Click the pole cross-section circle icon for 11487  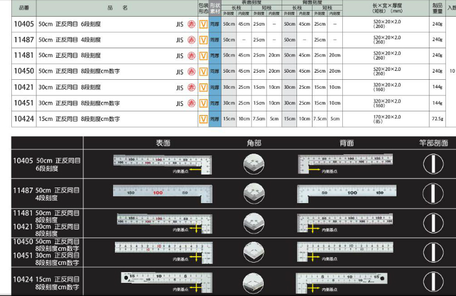pyautogui.click(x=433, y=193)
